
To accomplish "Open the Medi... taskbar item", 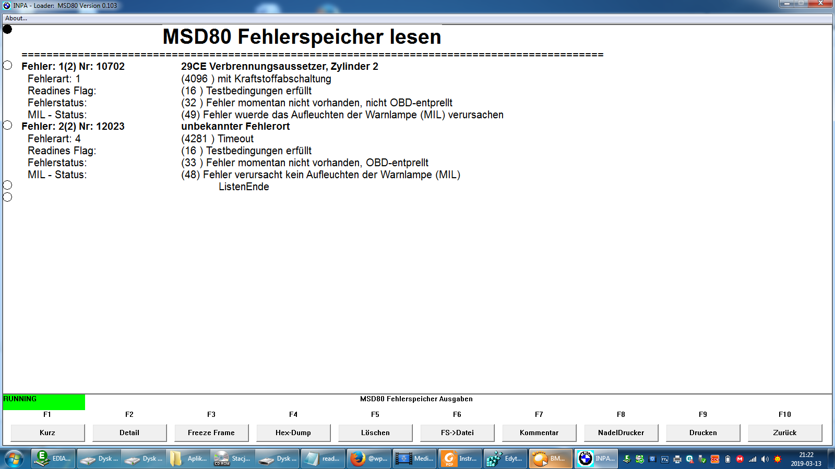I will [414, 459].
